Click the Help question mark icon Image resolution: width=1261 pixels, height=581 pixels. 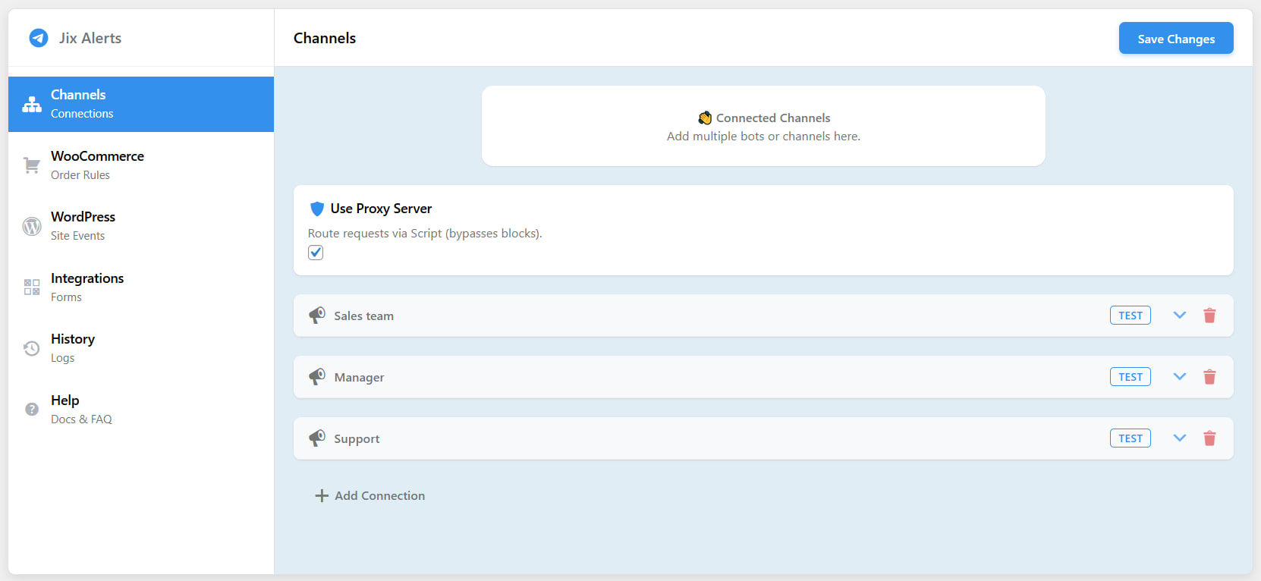pyautogui.click(x=32, y=410)
